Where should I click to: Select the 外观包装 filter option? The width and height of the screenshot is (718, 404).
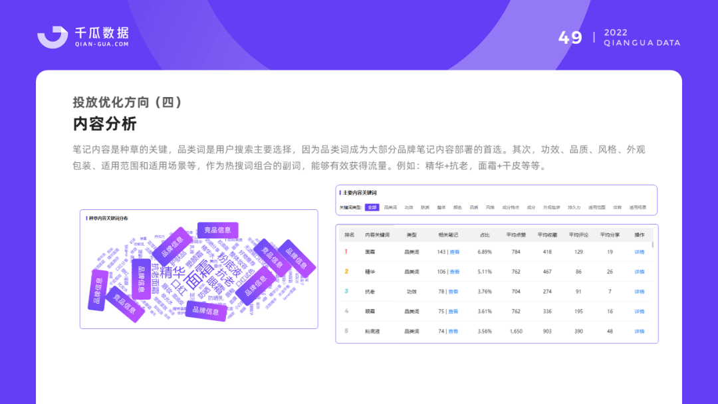[552, 208]
